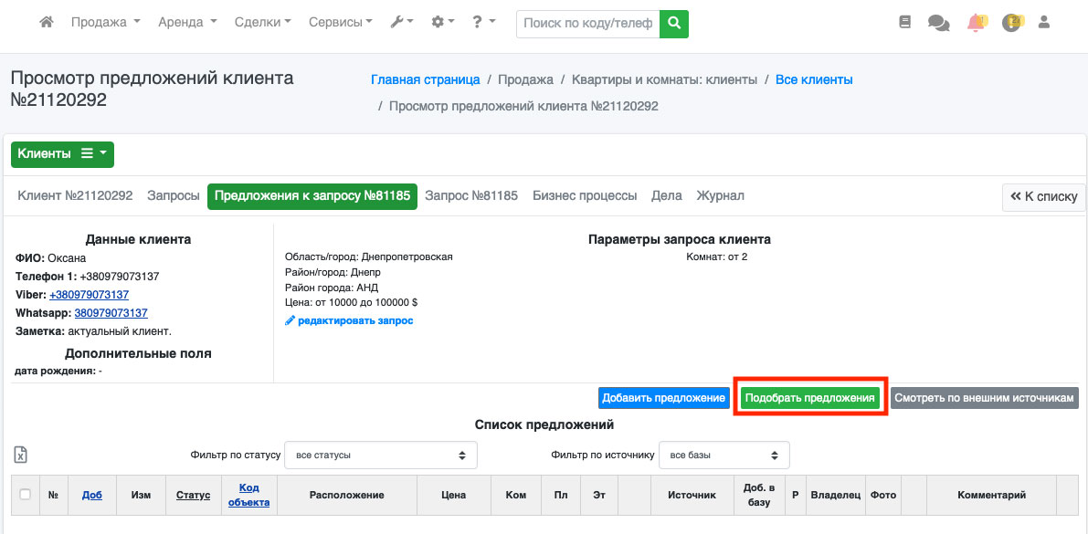Switch to the Журнал tab

pyautogui.click(x=720, y=196)
